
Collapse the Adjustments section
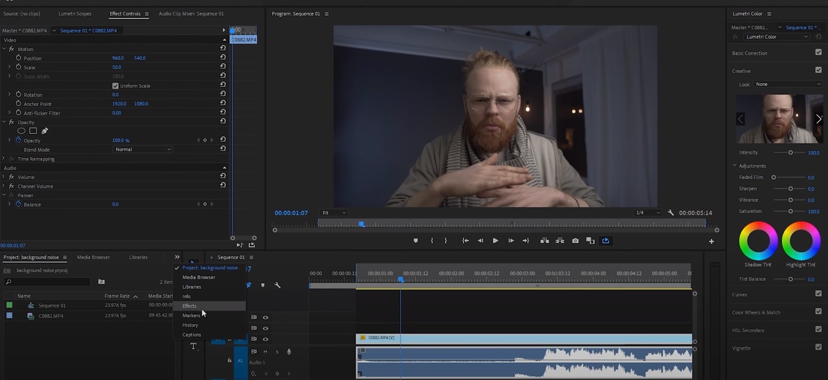click(x=734, y=165)
